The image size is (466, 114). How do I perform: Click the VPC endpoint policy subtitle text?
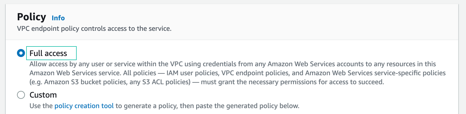[x=94, y=28]
